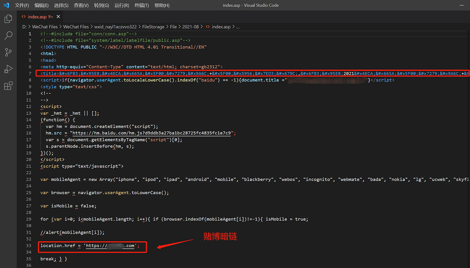Click the style type="text/css" line
The height and width of the screenshot is (268, 470).
pyautogui.click(x=71, y=87)
